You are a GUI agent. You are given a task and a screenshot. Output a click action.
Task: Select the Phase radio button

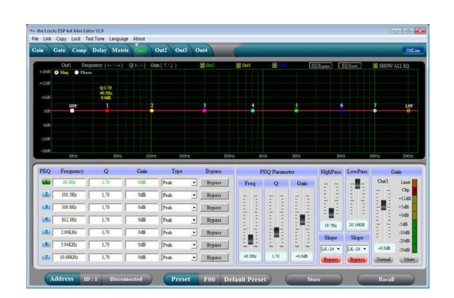[x=77, y=72]
